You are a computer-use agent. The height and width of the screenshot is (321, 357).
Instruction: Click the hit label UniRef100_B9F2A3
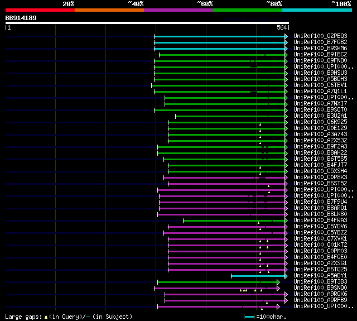coord(320,147)
